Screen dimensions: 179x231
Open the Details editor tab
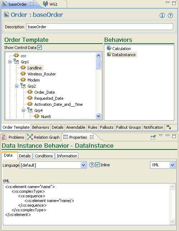click(58, 127)
